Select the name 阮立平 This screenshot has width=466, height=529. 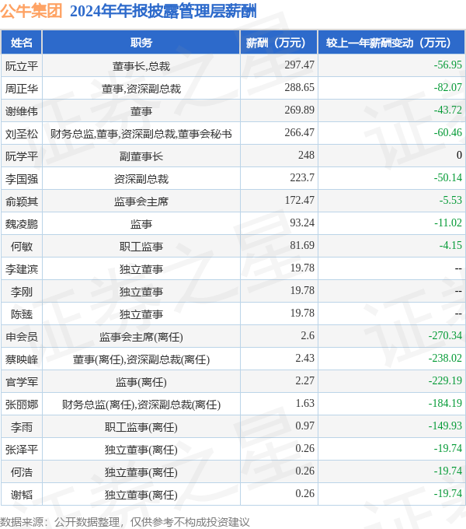pyautogui.click(x=22, y=66)
